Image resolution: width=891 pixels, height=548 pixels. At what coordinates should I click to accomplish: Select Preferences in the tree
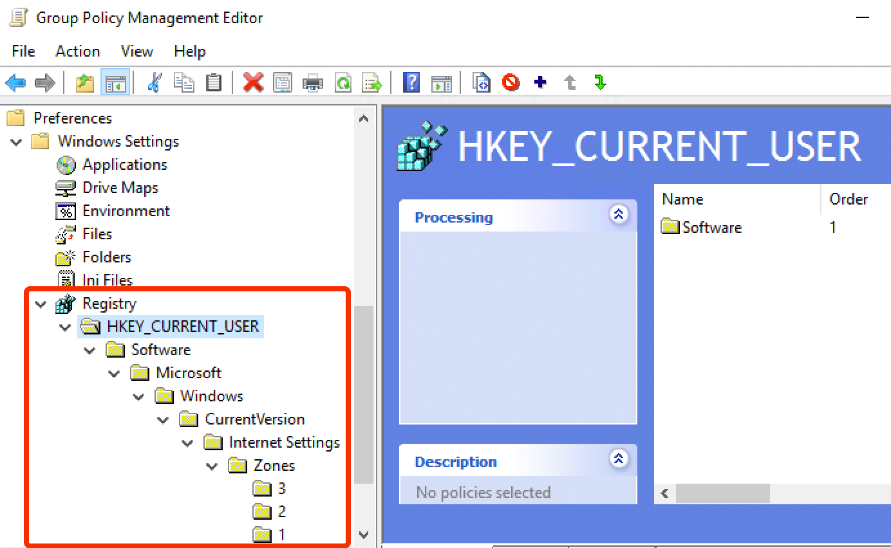73,118
